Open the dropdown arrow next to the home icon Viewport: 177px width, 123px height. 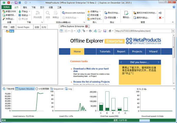pos(113,31)
